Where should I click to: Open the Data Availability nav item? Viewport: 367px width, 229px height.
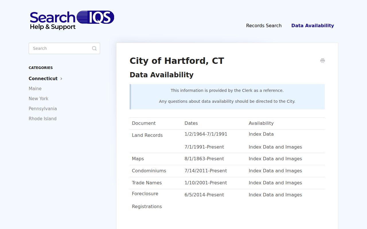tap(313, 25)
